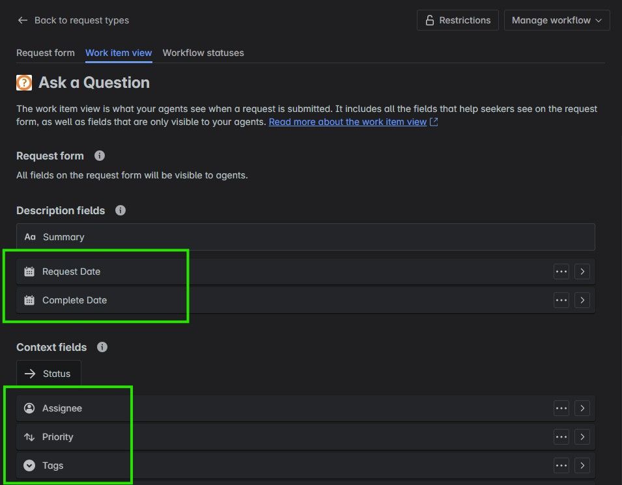Click the Request Date label
Image resolution: width=622 pixels, height=485 pixels.
coord(72,271)
